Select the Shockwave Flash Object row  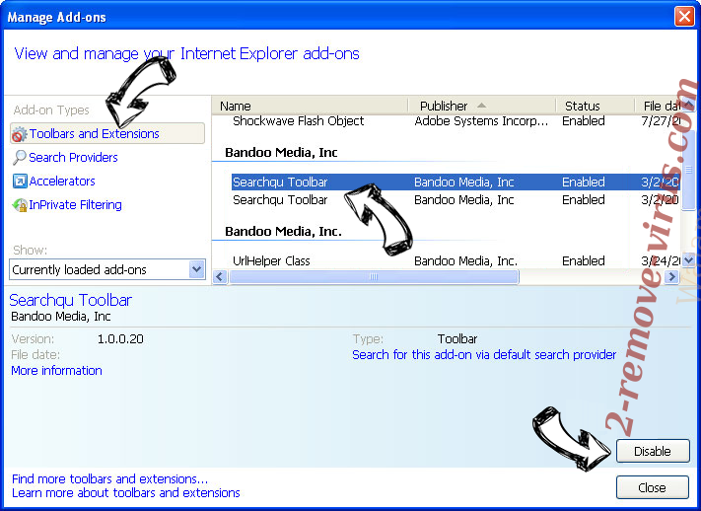(456, 121)
